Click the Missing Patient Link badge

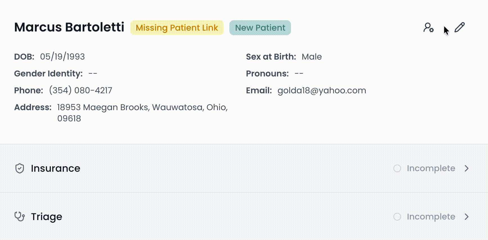[x=177, y=28]
